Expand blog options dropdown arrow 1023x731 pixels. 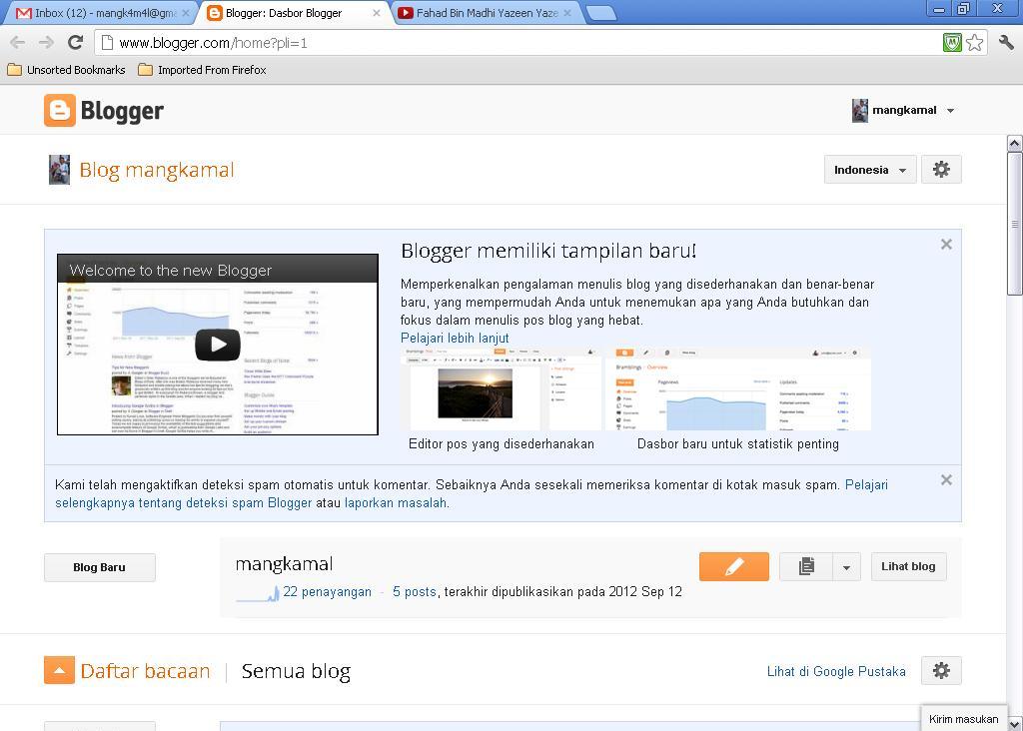pos(847,566)
